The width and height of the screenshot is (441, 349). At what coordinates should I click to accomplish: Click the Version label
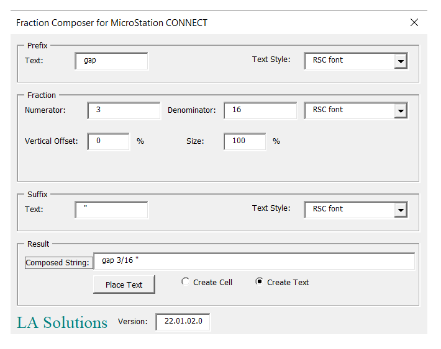(x=133, y=322)
